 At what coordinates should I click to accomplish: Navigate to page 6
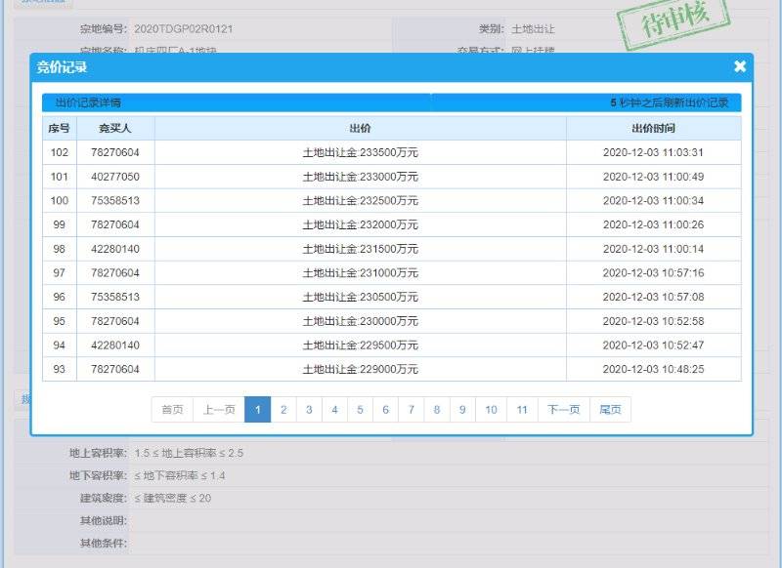click(x=385, y=410)
